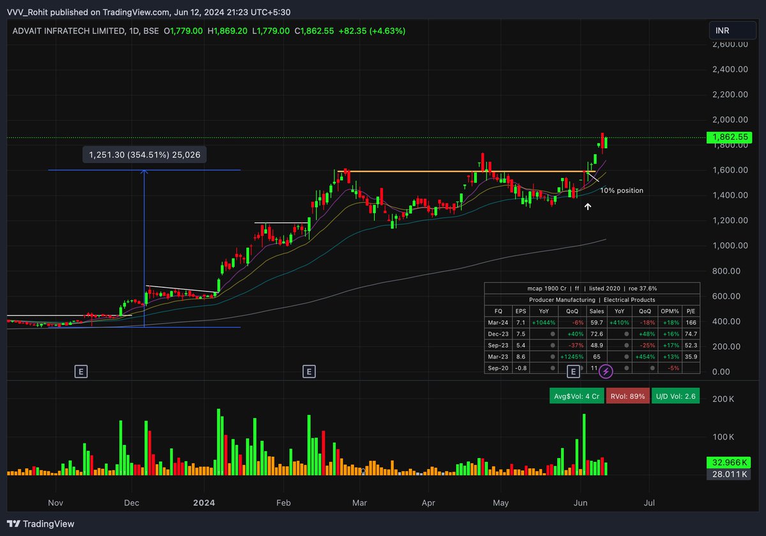Click the "Producer Manufacturing | Electrical Products" row
The height and width of the screenshot is (536, 766).
592,299
